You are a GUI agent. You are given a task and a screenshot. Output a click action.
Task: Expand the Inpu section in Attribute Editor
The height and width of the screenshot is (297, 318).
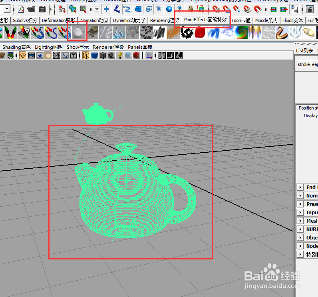point(300,212)
